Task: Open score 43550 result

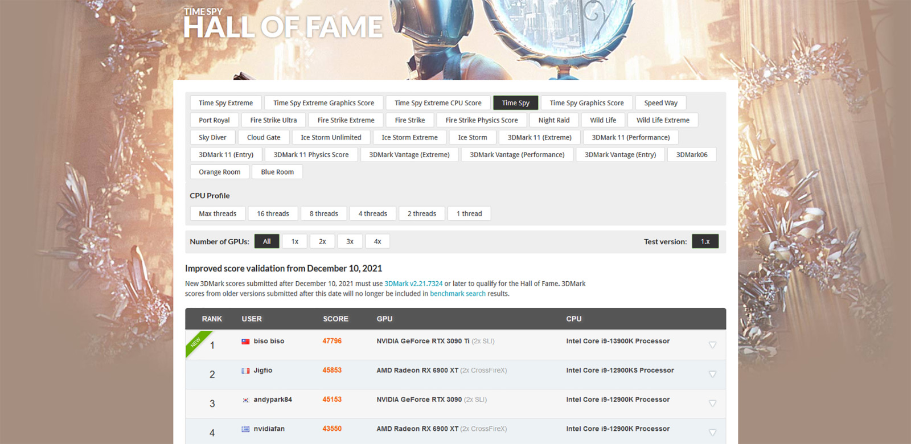Action: (x=332, y=429)
